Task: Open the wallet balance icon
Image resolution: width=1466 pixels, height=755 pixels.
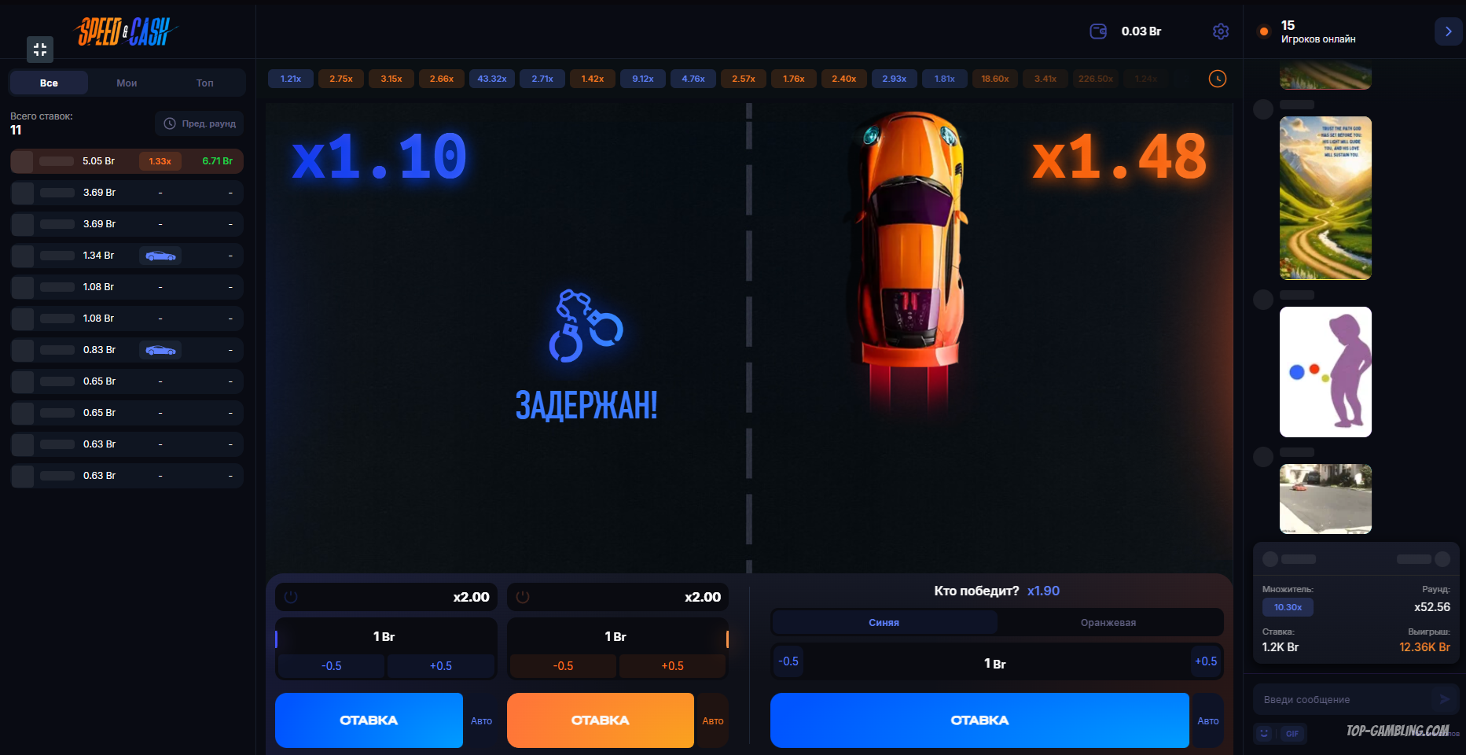Action: click(x=1098, y=31)
